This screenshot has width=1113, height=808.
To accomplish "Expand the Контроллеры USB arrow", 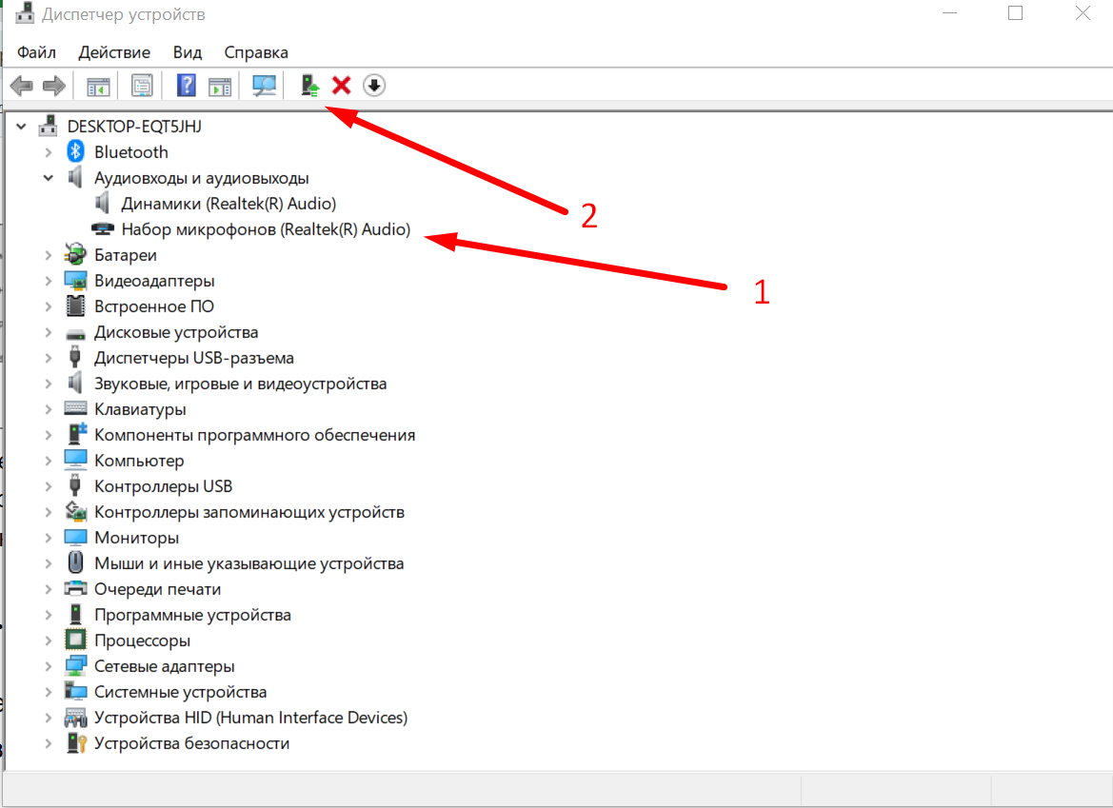I will point(49,486).
